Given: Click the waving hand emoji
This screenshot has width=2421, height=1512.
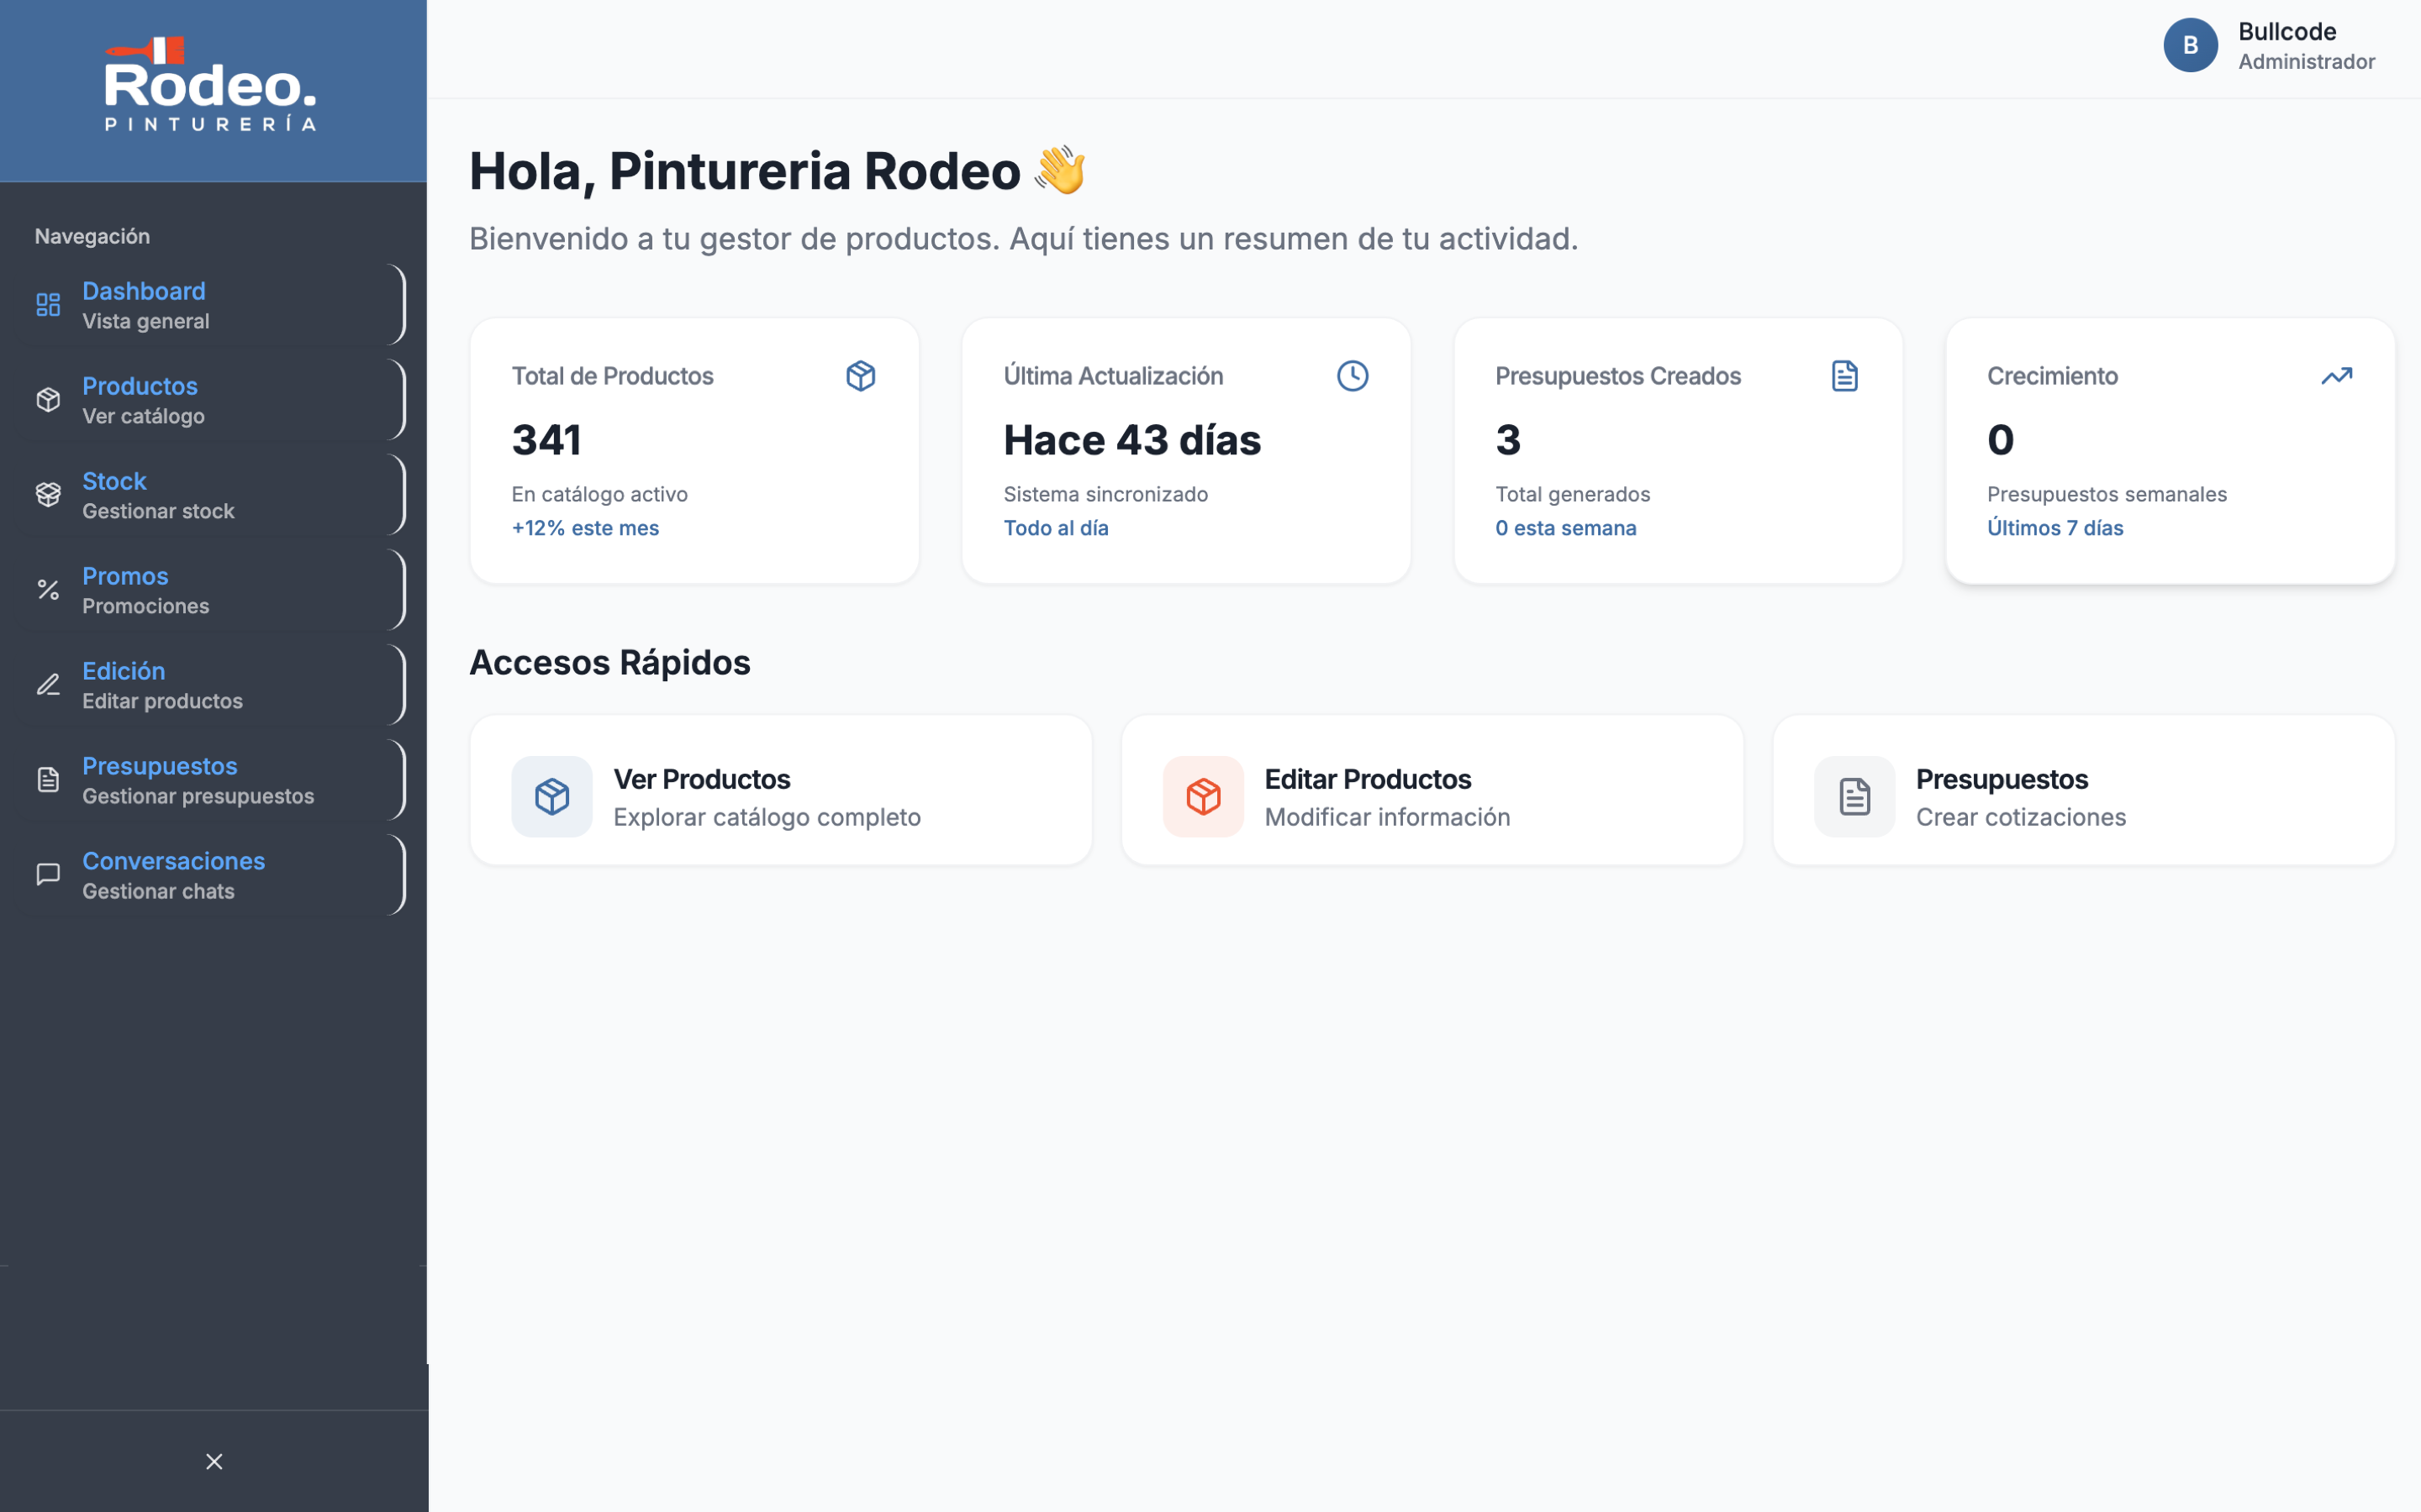Looking at the screenshot, I should click(x=1060, y=169).
